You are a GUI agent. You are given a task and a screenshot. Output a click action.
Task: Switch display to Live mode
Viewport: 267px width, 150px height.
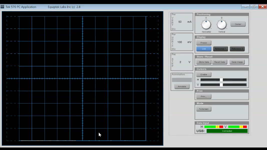pyautogui.click(x=204, y=49)
